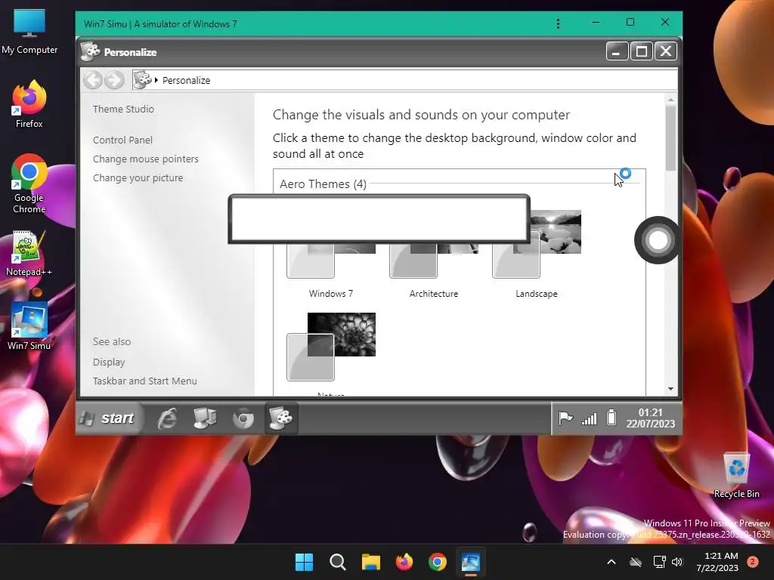Screen dimensions: 774x580
Task: Open Internet Explorer in simulator taskbar
Action: click(x=167, y=418)
